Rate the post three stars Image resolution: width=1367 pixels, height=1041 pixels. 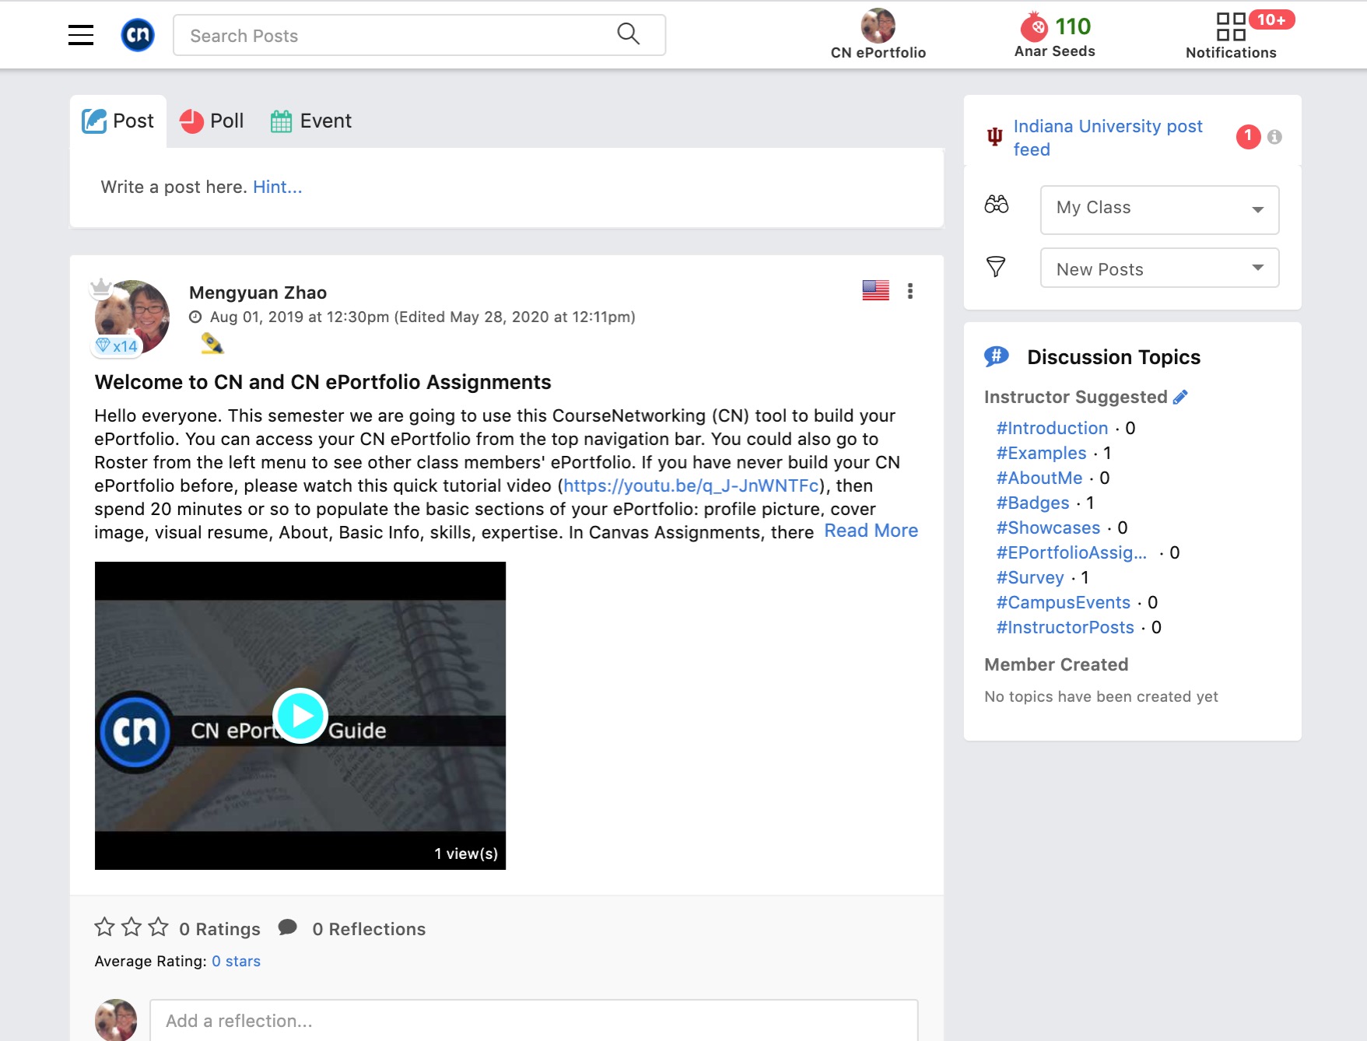point(159,927)
